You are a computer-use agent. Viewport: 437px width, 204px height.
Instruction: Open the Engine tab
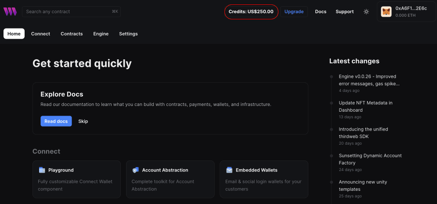pyautogui.click(x=101, y=34)
